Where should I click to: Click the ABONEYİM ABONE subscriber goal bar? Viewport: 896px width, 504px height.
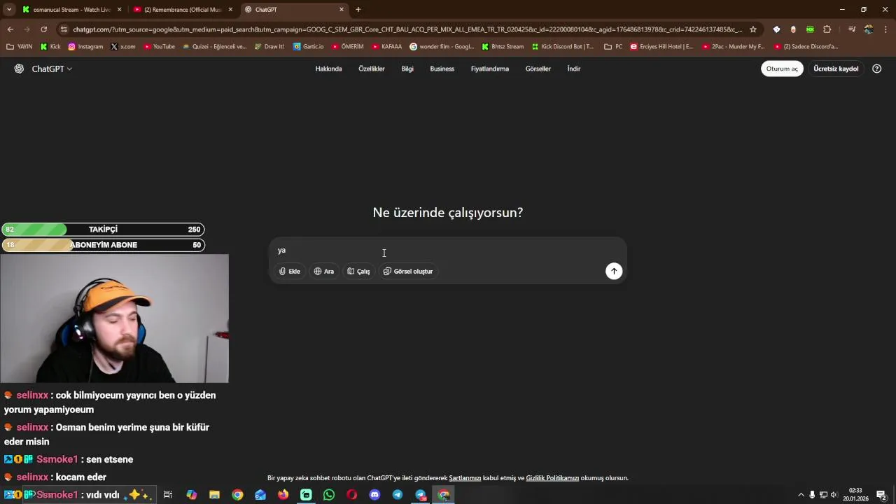(x=103, y=245)
